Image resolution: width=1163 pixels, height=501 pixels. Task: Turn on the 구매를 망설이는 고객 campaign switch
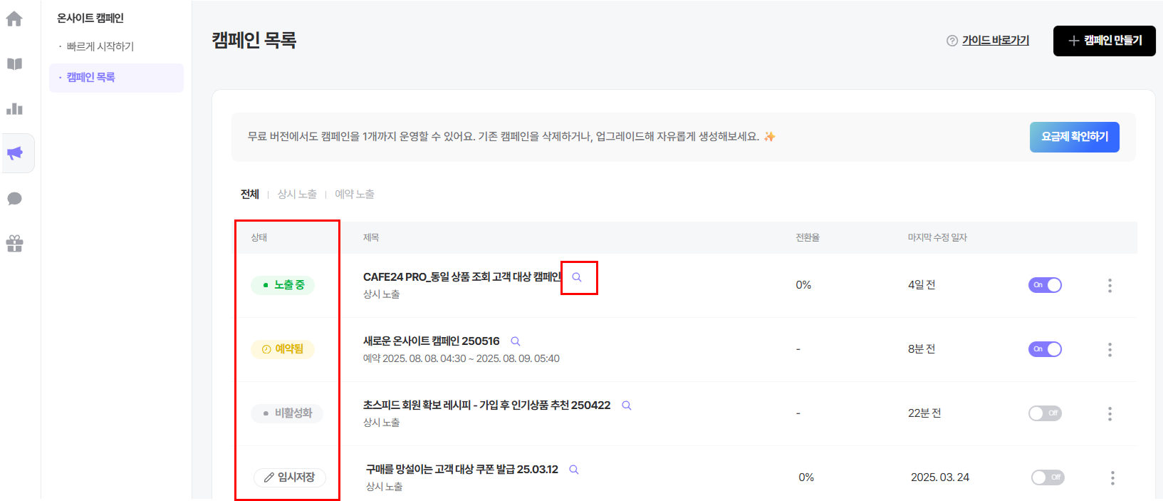pyautogui.click(x=1048, y=477)
